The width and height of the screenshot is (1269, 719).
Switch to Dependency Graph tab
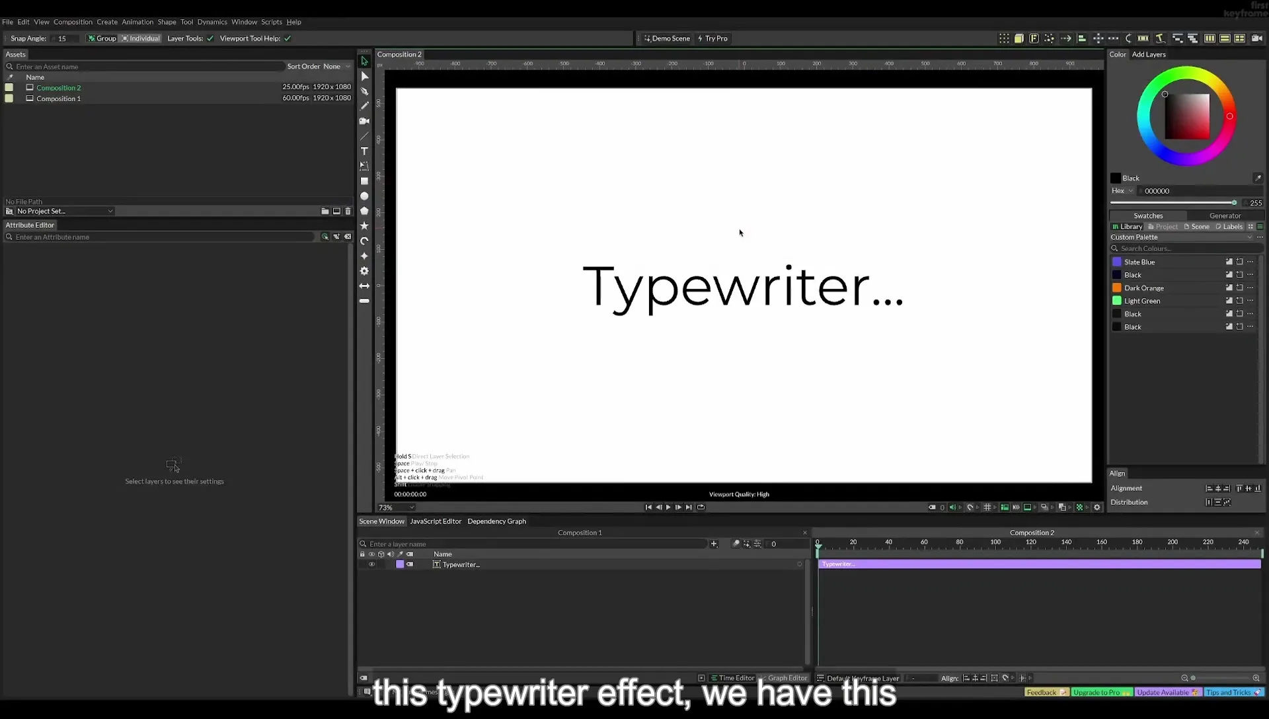[x=496, y=521]
